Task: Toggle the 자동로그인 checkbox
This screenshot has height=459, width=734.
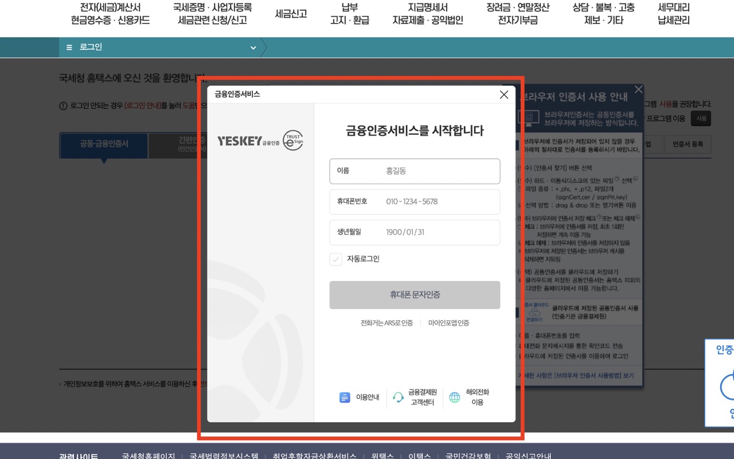Action: (336, 259)
